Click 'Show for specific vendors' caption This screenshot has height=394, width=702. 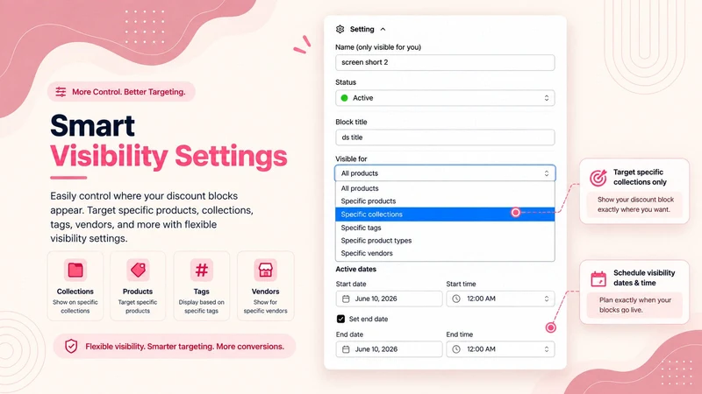click(x=266, y=306)
